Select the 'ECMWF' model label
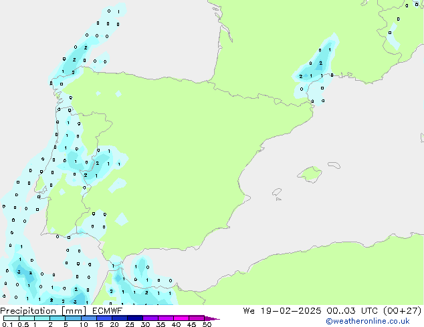 [108, 311]
